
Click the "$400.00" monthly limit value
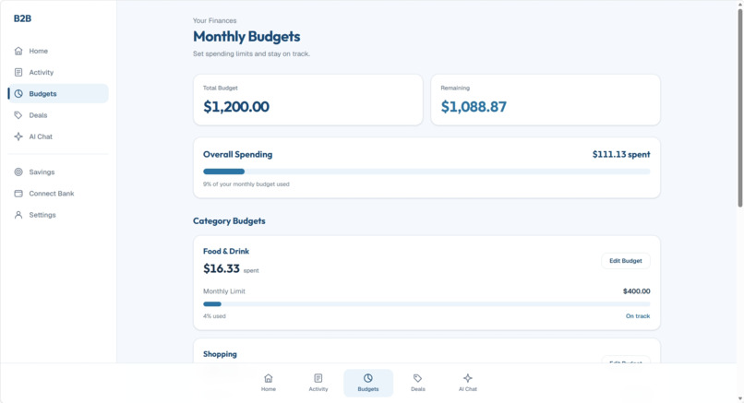[x=636, y=291]
